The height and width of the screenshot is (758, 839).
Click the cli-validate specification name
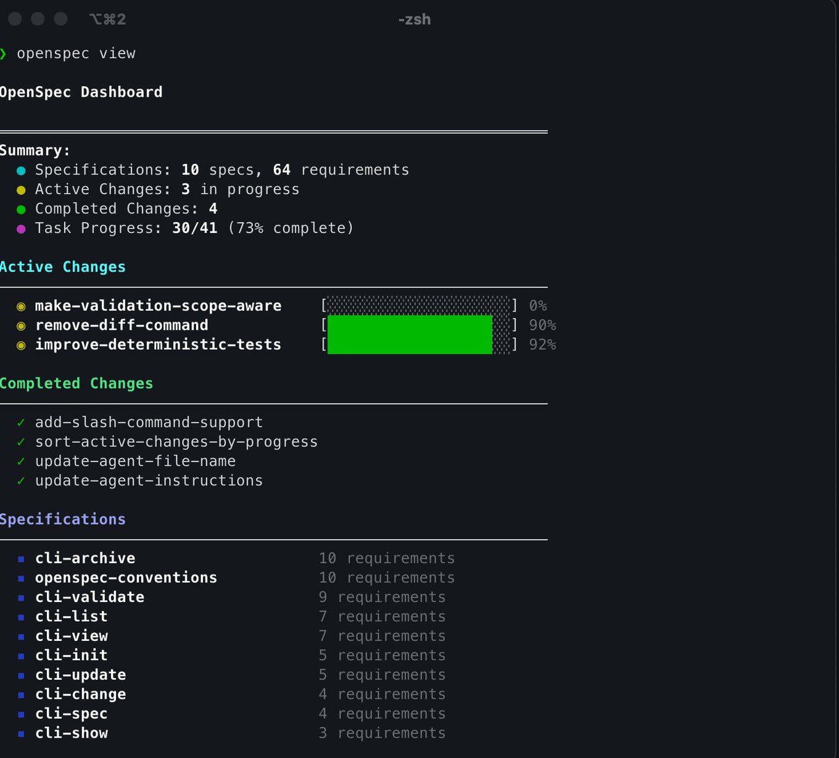[89, 597]
